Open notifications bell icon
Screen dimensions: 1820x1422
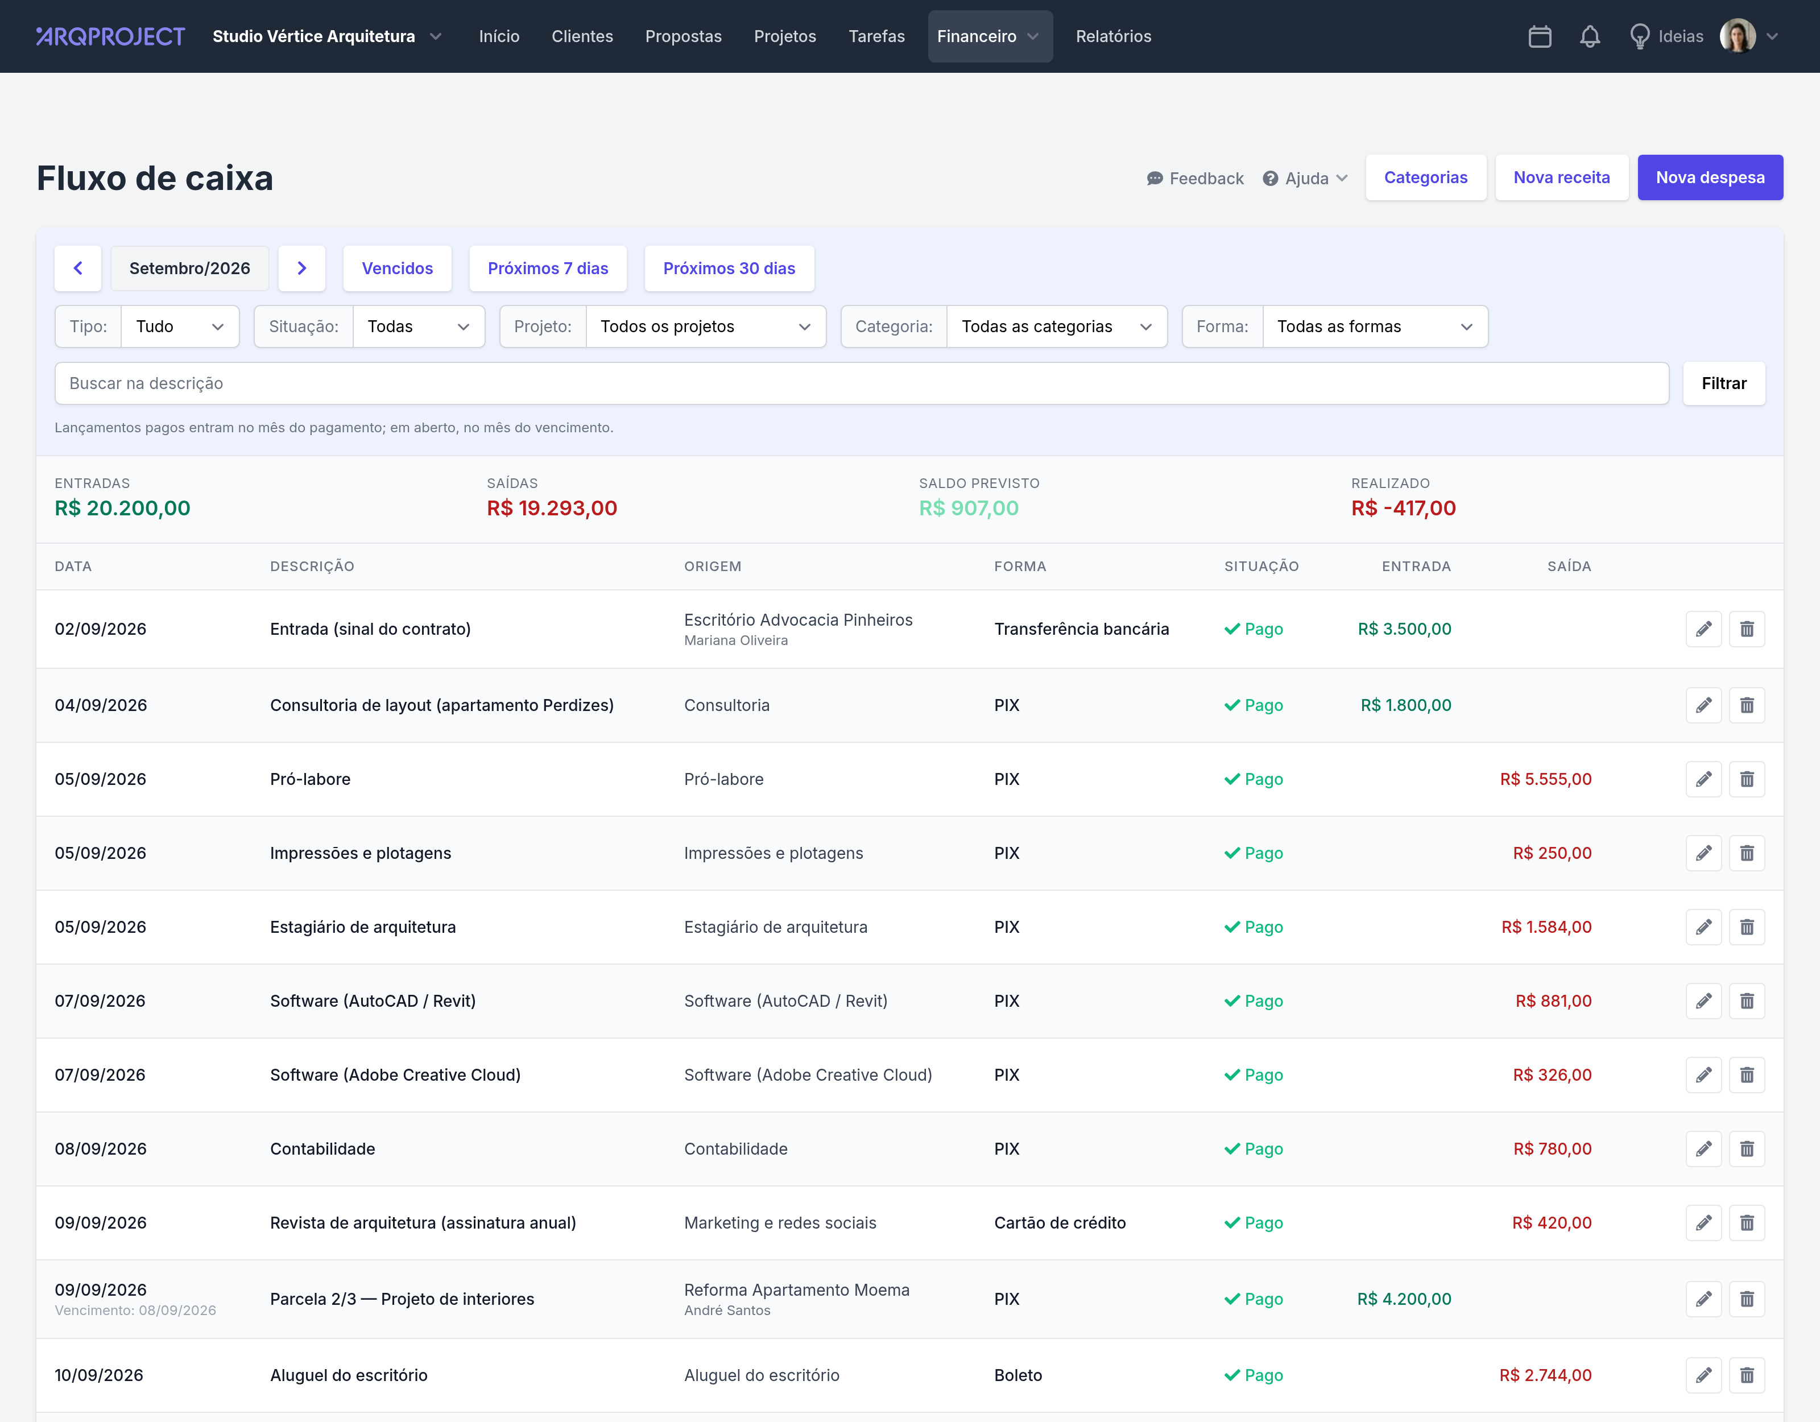tap(1589, 36)
